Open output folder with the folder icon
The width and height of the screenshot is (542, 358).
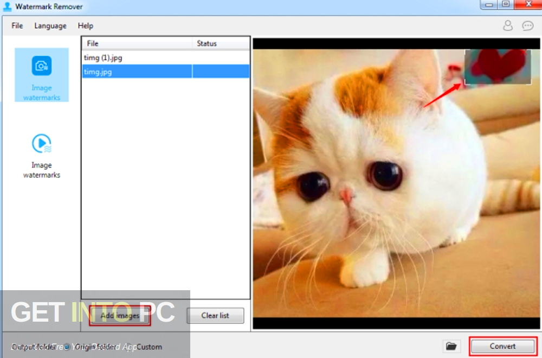(451, 346)
